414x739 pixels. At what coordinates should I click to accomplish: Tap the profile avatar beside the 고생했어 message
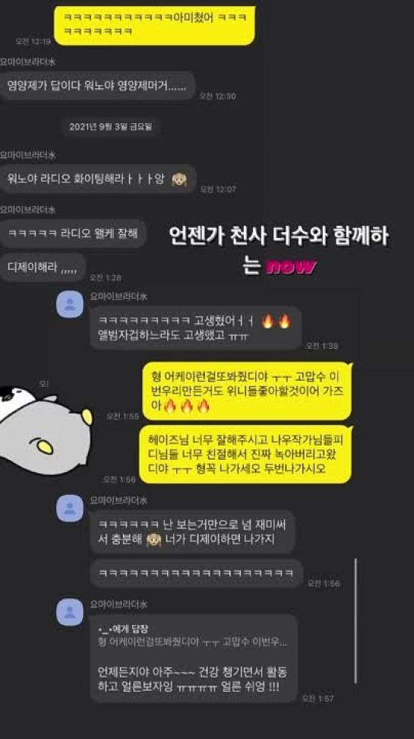tap(70, 304)
